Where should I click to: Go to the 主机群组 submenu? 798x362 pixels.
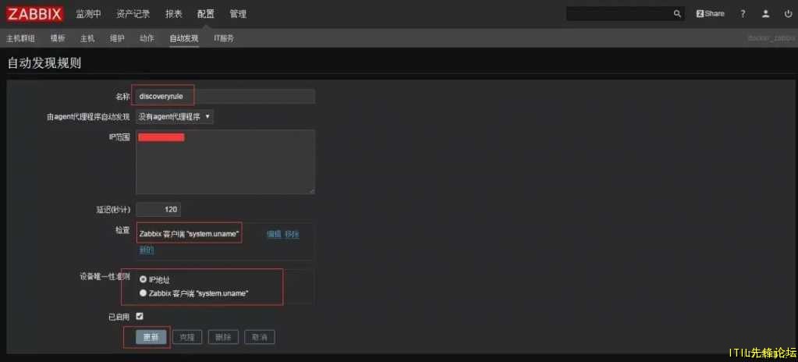[x=21, y=38]
